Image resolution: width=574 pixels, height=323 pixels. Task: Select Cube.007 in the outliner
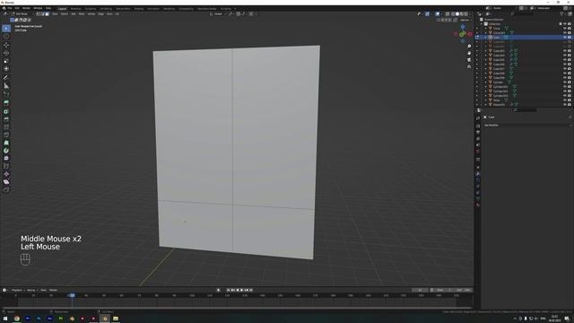click(499, 69)
